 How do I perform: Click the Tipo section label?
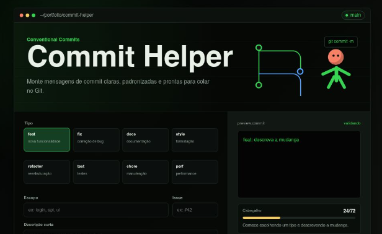click(x=29, y=123)
